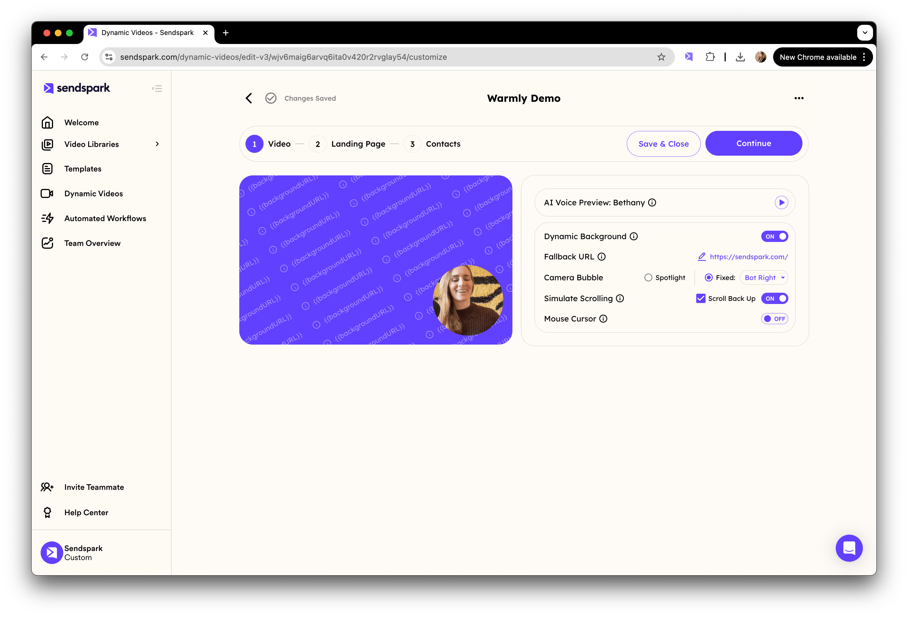Click the site information icon in address bar
The width and height of the screenshot is (908, 617).
point(109,57)
